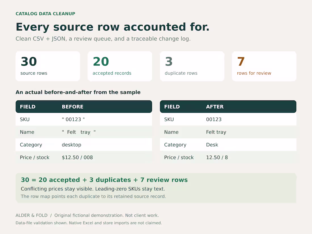Click the '30 = 20 accepted + 3 duplicates' equation

coord(104,180)
